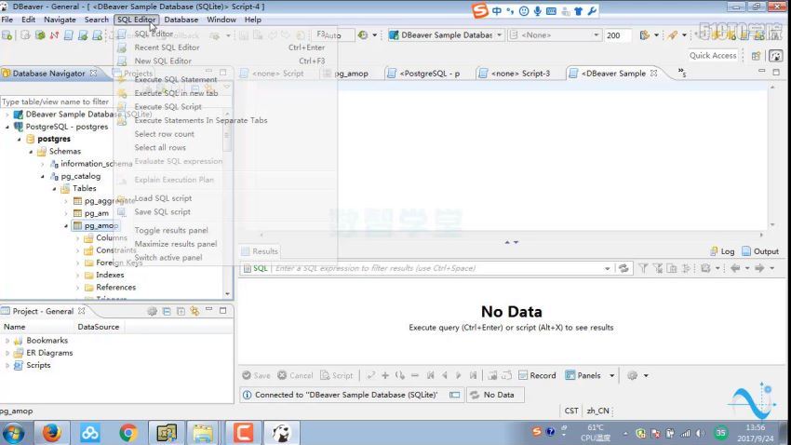The width and height of the screenshot is (791, 445).
Task: Open the filter history dropdown arrow
Action: 608,268
